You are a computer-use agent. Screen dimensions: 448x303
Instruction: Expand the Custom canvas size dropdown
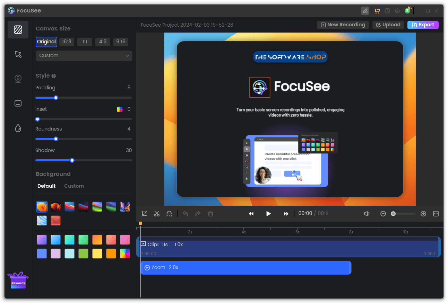(84, 56)
